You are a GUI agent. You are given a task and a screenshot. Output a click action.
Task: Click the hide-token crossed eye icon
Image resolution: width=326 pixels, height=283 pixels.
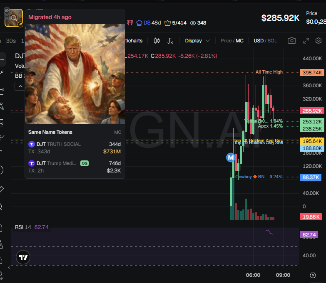point(7,10)
